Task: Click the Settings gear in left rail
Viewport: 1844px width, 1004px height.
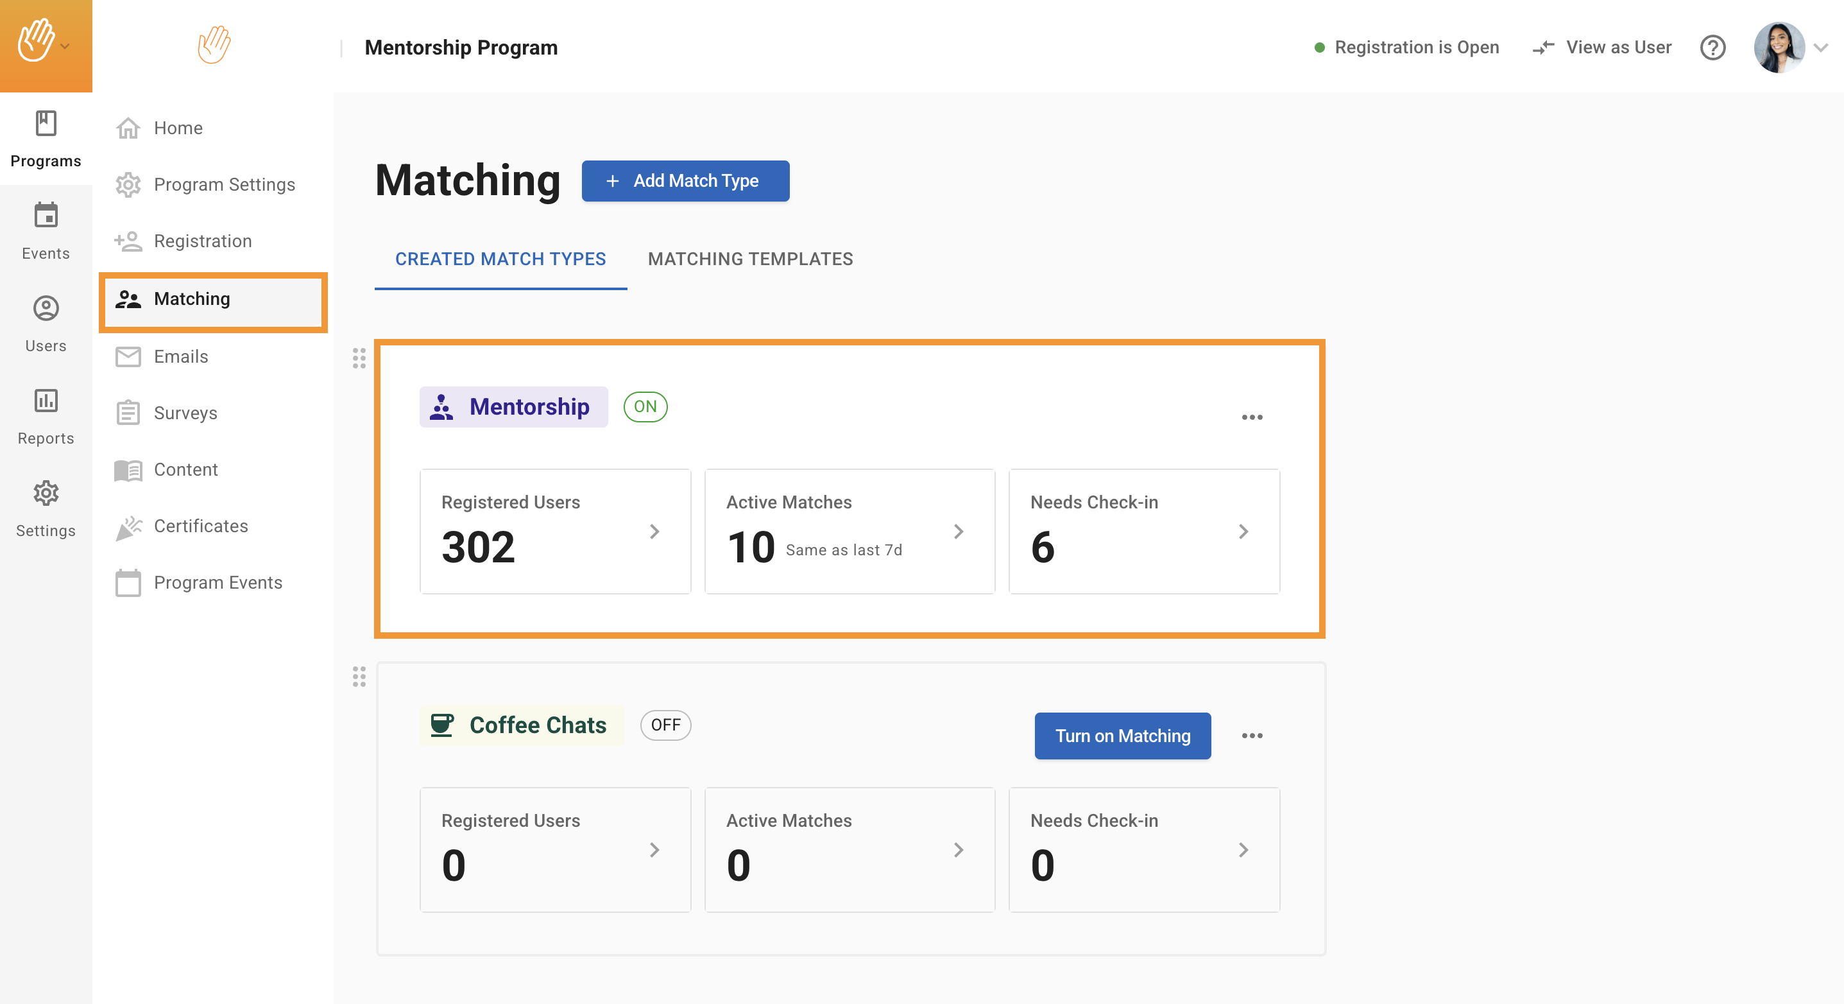Action: click(46, 492)
